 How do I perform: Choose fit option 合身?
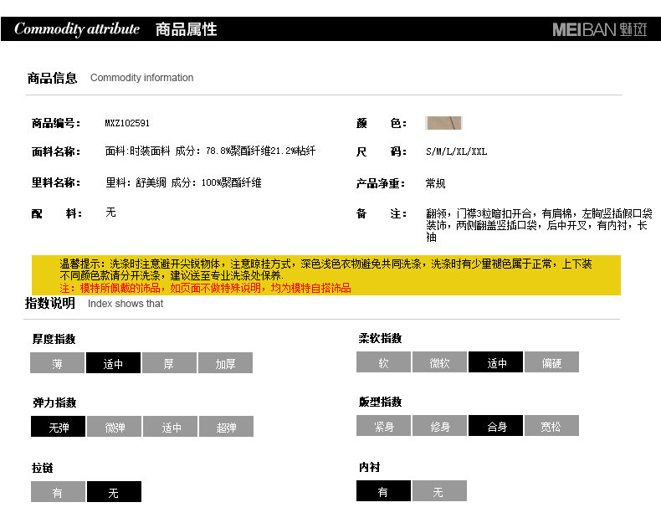(x=495, y=426)
